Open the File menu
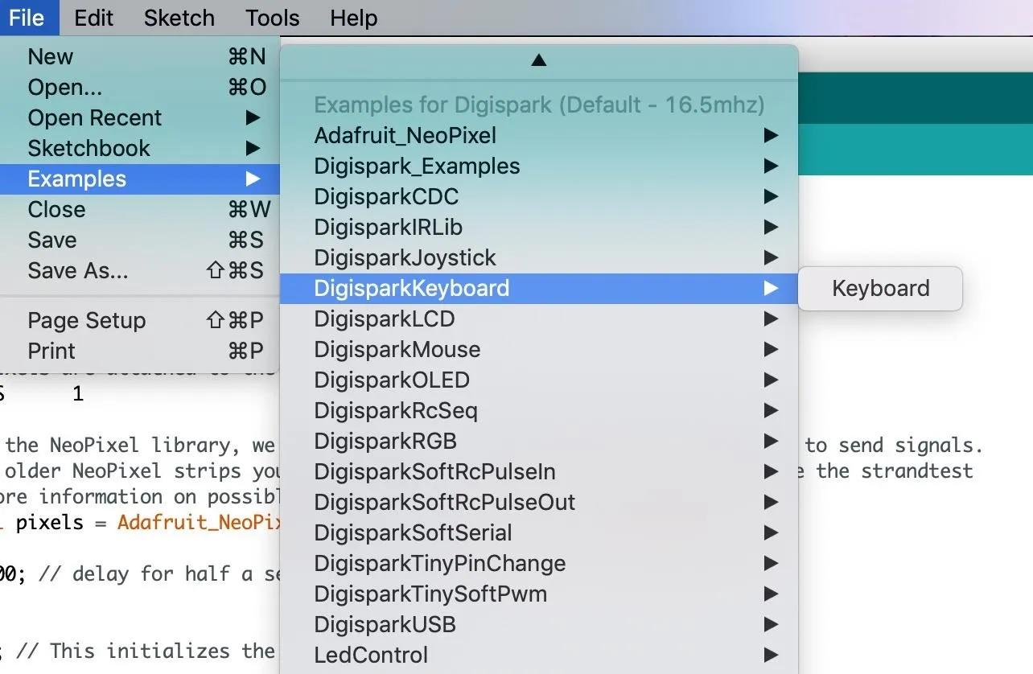The height and width of the screenshot is (674, 1033). tap(29, 18)
